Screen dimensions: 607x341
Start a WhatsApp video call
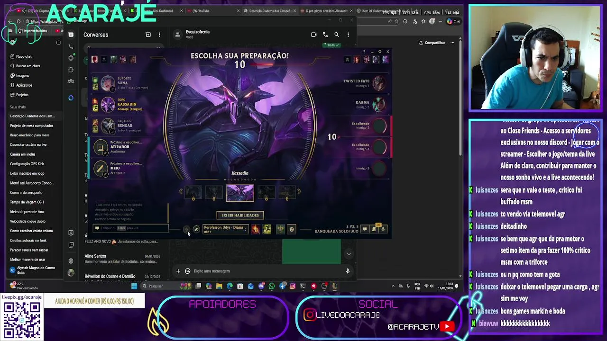(x=313, y=35)
